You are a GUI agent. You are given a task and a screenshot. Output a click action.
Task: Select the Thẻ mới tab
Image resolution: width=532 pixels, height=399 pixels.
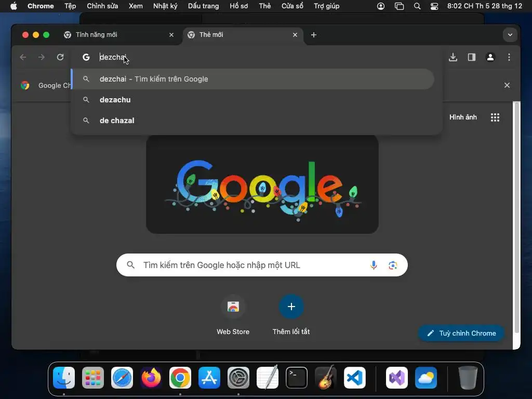[x=243, y=35]
